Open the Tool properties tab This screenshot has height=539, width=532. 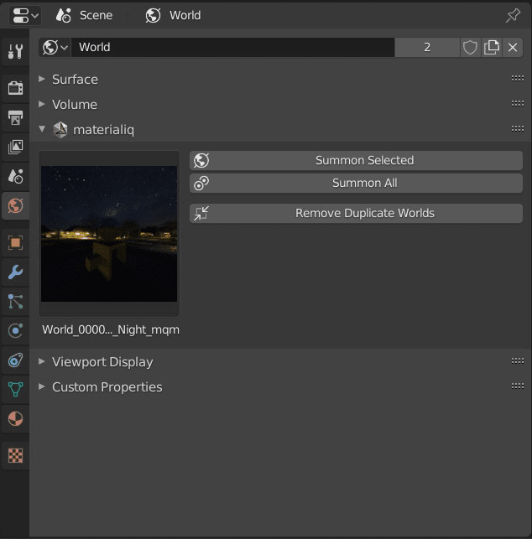tap(15, 52)
